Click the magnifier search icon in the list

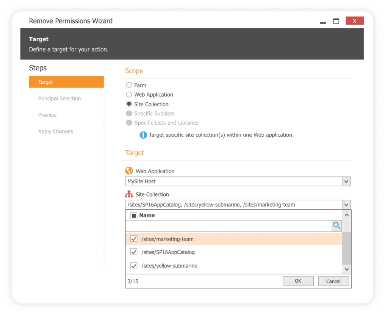336,226
